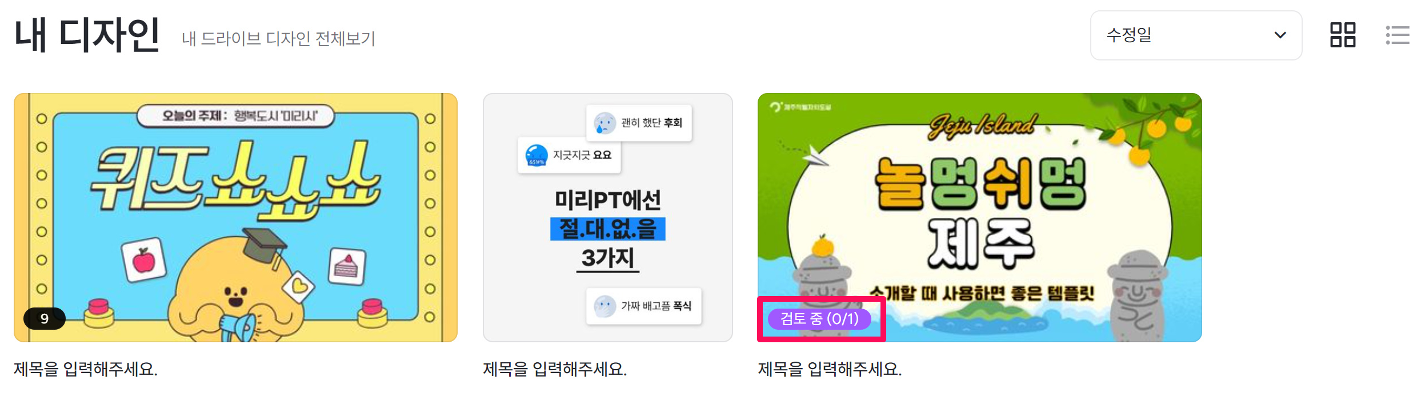Click the title under quiz show design

click(x=86, y=369)
